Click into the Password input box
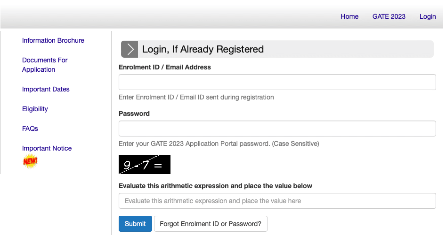Screen dimensions: 446x235 (x=277, y=129)
